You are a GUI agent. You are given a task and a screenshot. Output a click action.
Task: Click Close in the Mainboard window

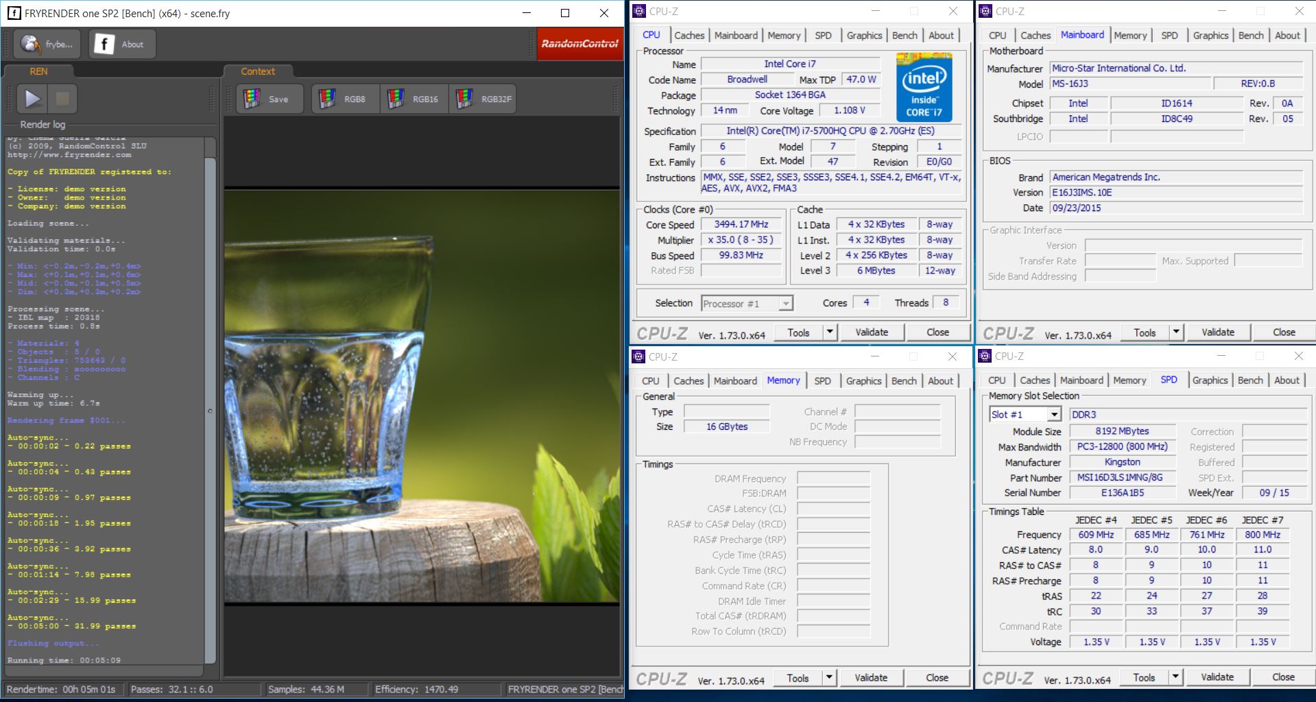pyautogui.click(x=1284, y=332)
